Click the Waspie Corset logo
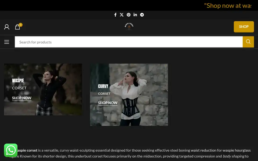The width and height of the screenshot is (258, 161). 129,27
